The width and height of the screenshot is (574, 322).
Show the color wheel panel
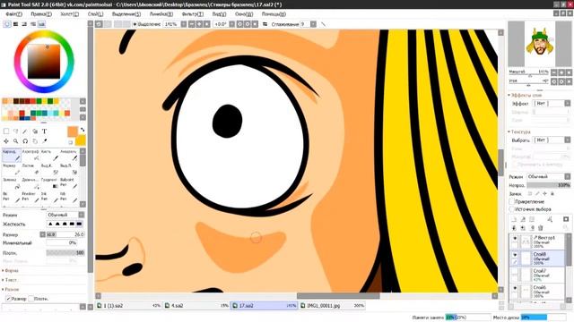(7, 24)
